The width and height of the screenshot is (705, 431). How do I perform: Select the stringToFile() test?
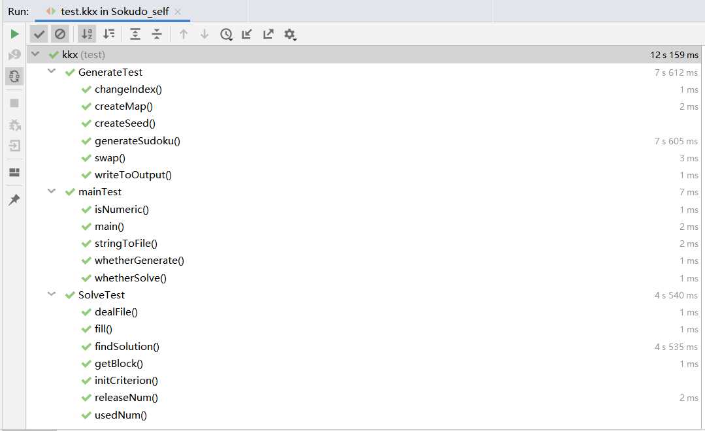[x=364, y=244]
